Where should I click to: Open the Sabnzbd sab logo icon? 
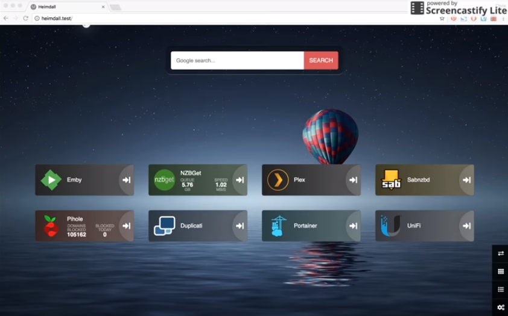click(x=391, y=180)
